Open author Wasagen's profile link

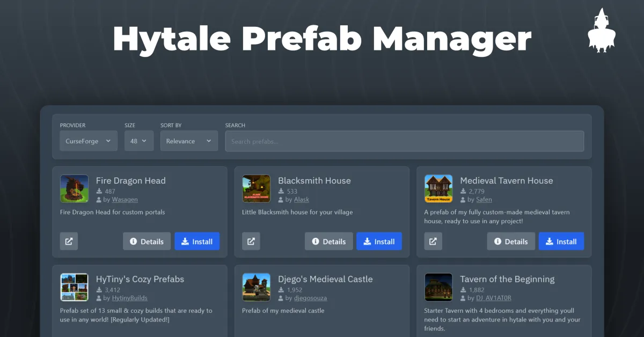125,200
